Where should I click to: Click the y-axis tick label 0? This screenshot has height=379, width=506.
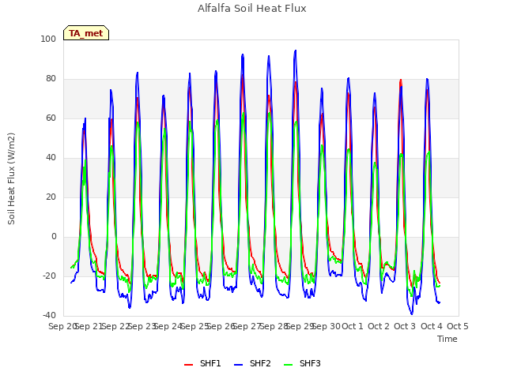pos(54,237)
